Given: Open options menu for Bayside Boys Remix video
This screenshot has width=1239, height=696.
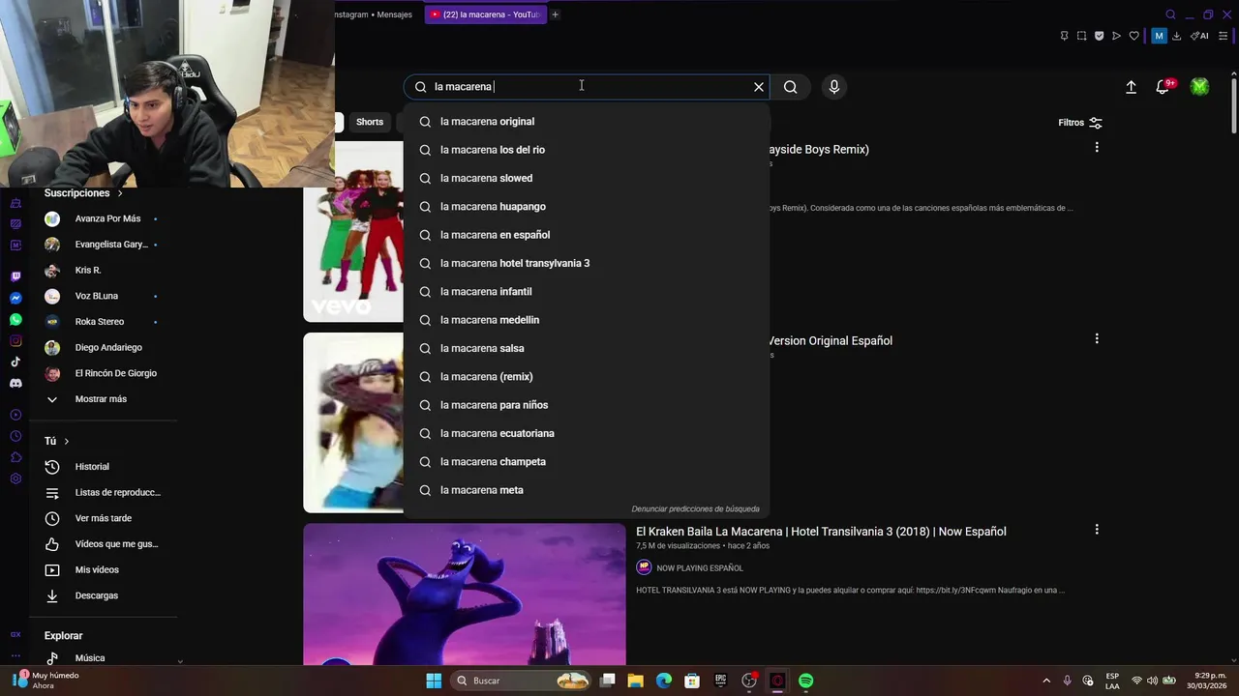Looking at the screenshot, I should [x=1097, y=147].
